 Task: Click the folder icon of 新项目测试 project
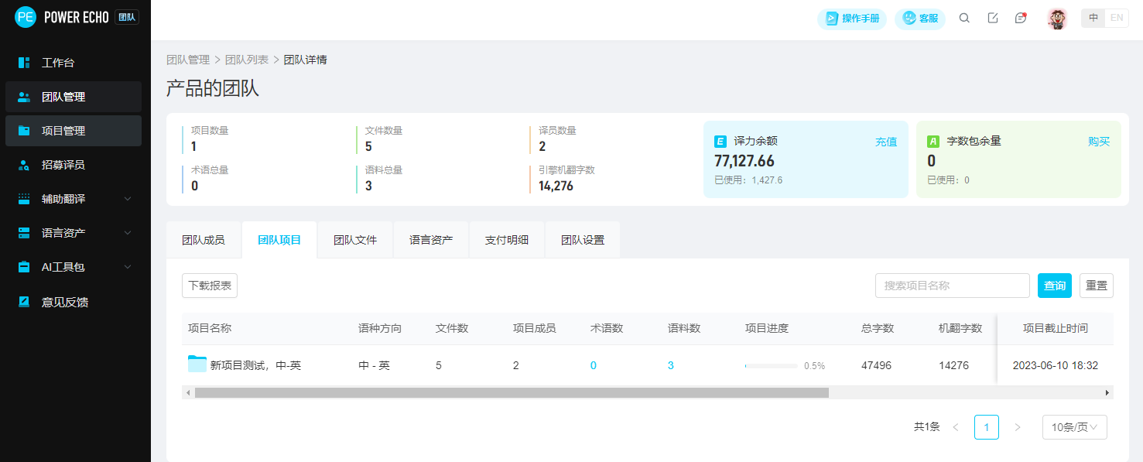click(197, 364)
